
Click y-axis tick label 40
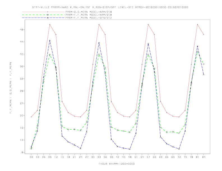point(22,54)
